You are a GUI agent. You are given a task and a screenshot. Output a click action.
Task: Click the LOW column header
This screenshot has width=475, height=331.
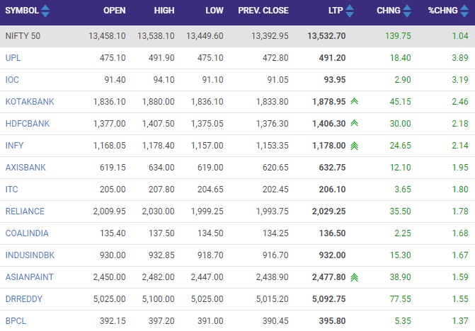point(214,11)
